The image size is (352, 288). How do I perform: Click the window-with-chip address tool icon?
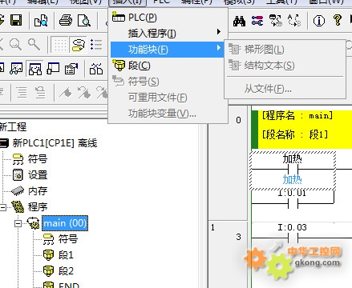click(x=53, y=69)
